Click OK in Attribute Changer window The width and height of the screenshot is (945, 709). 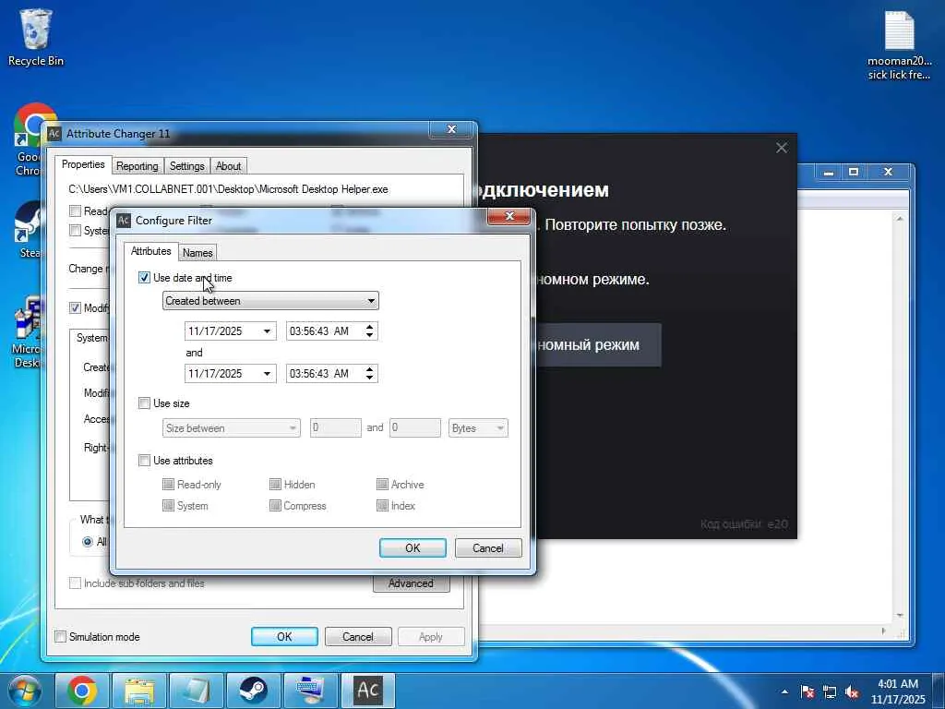point(284,637)
